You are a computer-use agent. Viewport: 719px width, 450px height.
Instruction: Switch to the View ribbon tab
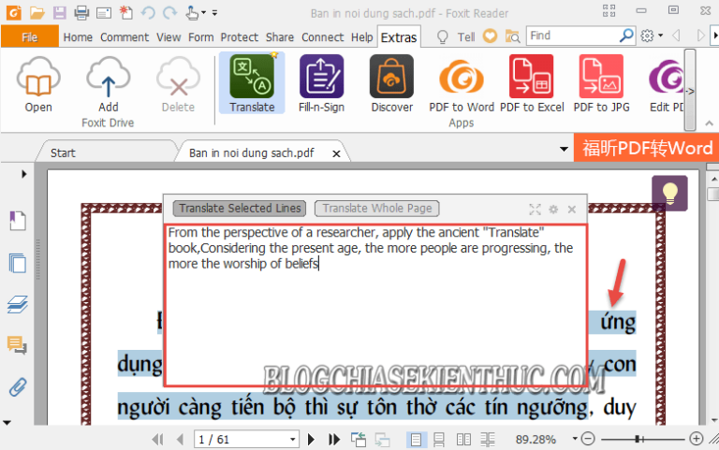click(169, 37)
